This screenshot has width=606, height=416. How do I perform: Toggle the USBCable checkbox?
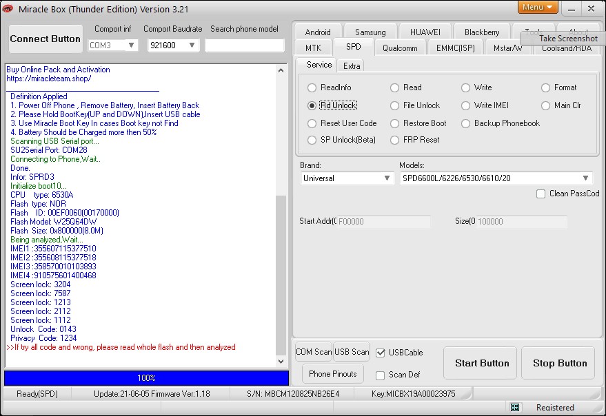(381, 353)
